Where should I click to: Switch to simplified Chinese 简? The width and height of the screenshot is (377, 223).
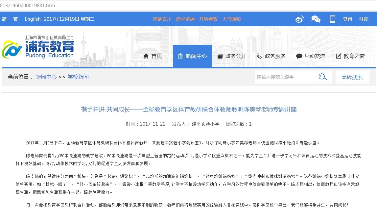(x=4, y=19)
